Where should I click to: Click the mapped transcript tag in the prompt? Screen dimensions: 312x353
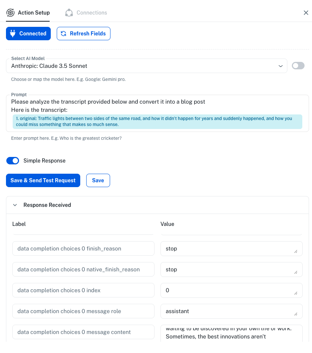pos(157,122)
